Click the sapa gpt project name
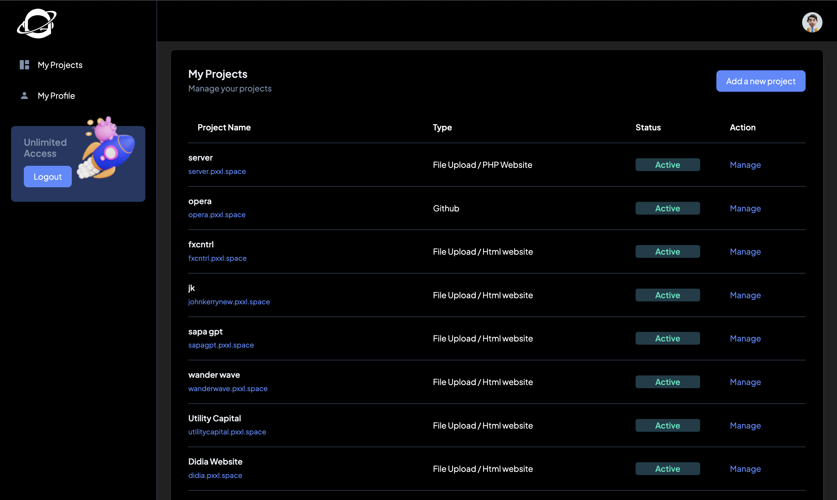837x500 pixels. (205, 332)
